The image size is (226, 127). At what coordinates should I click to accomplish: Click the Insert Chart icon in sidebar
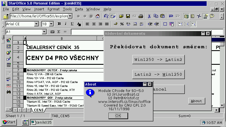pos(9,53)
